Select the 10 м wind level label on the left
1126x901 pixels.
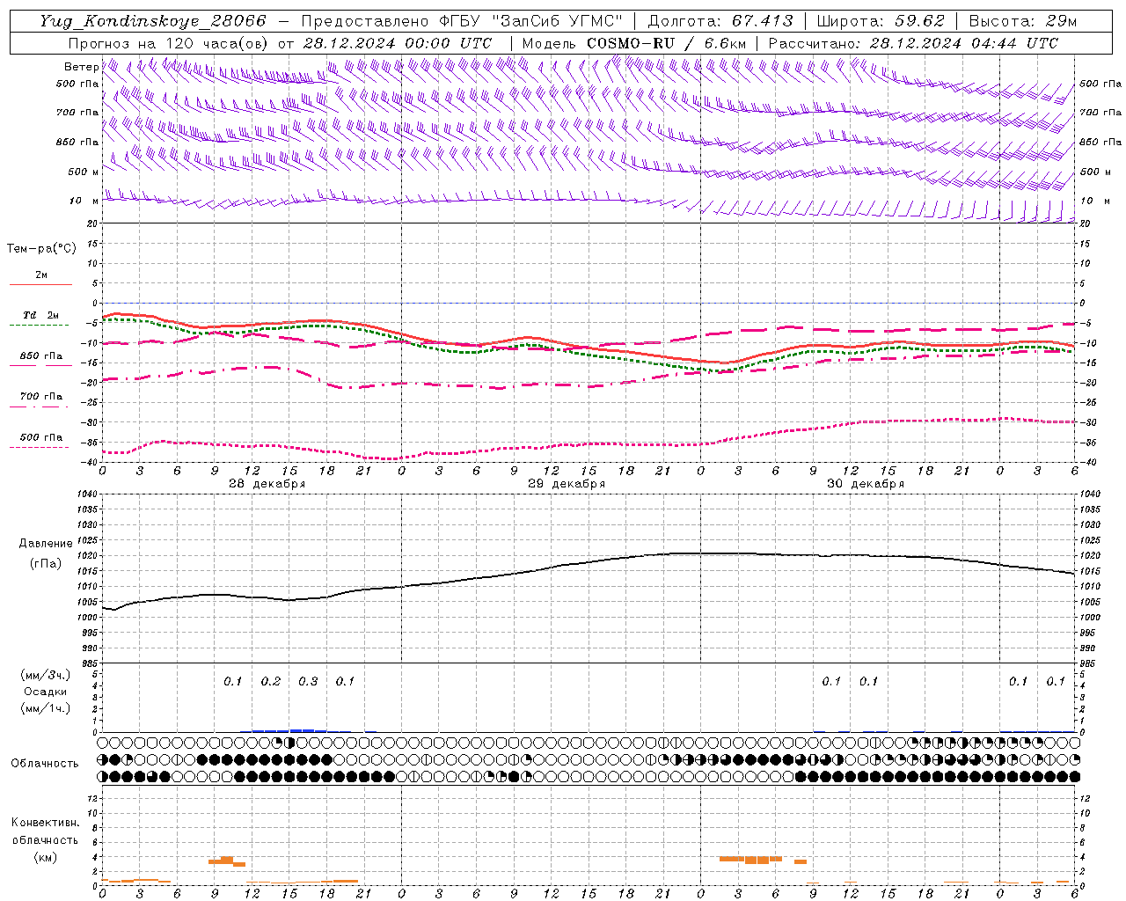[84, 201]
